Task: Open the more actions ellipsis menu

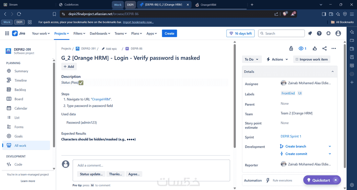Action: (x=334, y=48)
